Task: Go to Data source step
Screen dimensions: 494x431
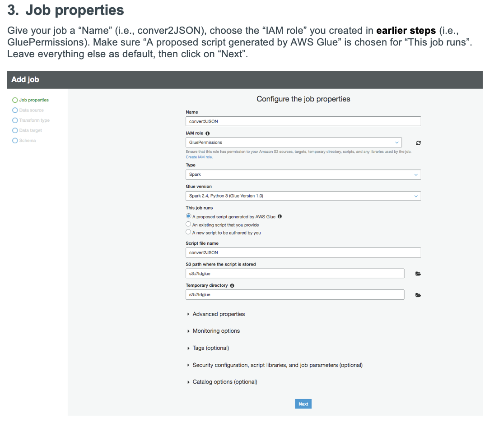Action: [x=31, y=110]
